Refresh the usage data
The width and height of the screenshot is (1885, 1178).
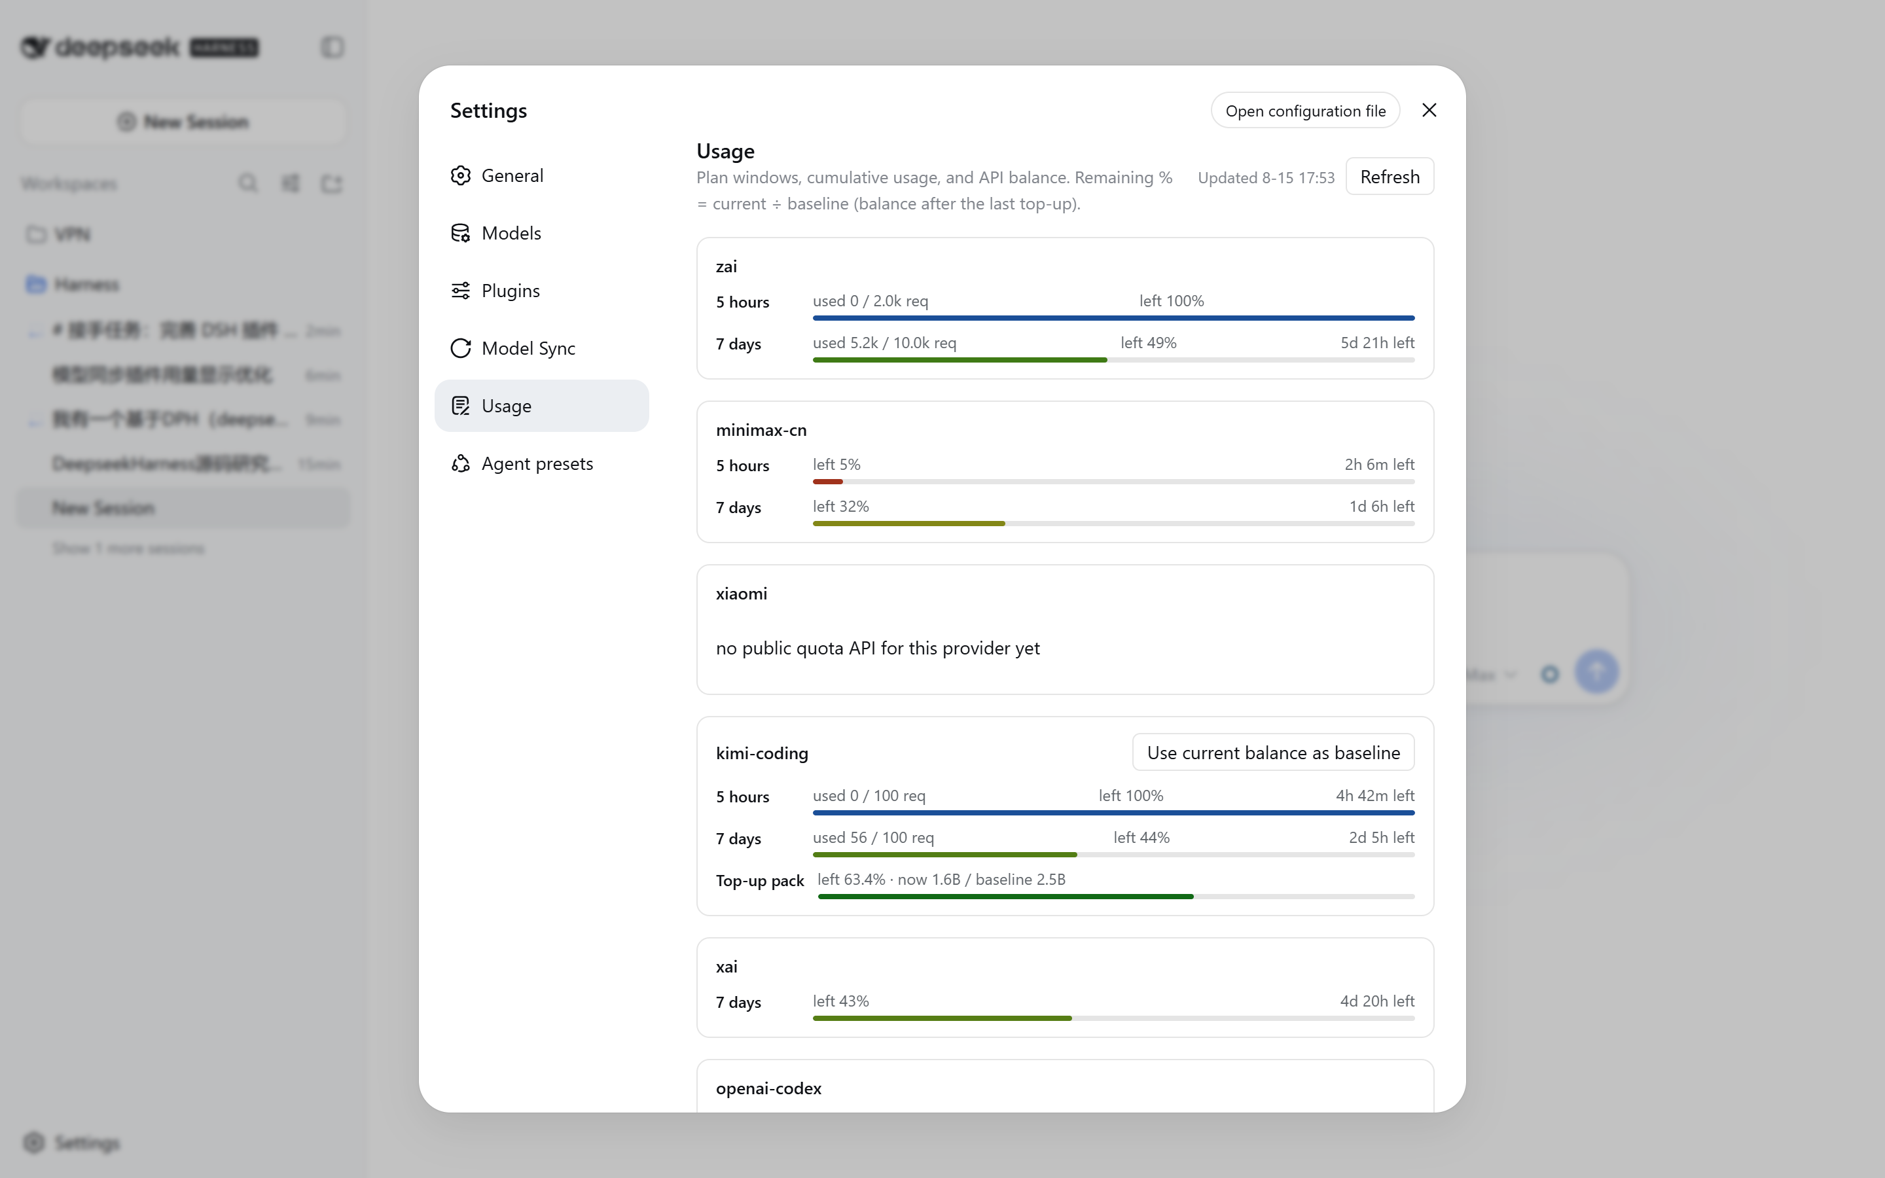click(1390, 177)
